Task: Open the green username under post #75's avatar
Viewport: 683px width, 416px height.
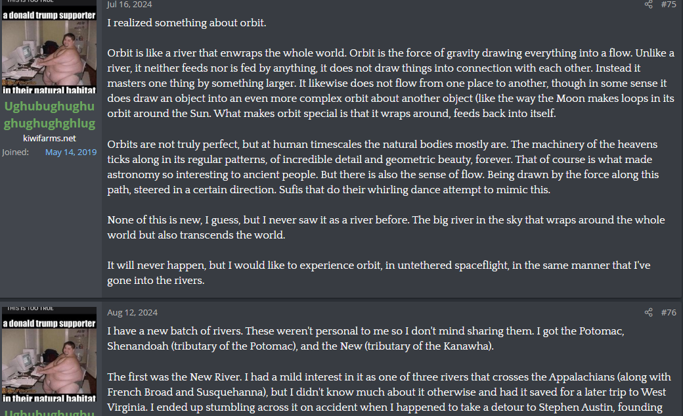Action: coord(49,115)
